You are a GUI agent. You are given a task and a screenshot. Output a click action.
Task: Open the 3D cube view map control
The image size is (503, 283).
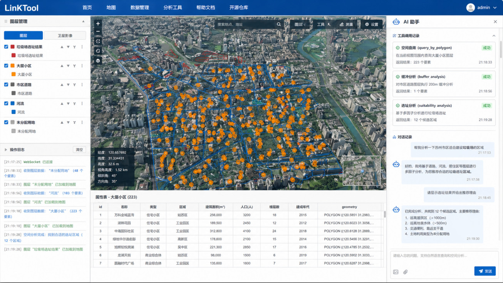click(98, 61)
